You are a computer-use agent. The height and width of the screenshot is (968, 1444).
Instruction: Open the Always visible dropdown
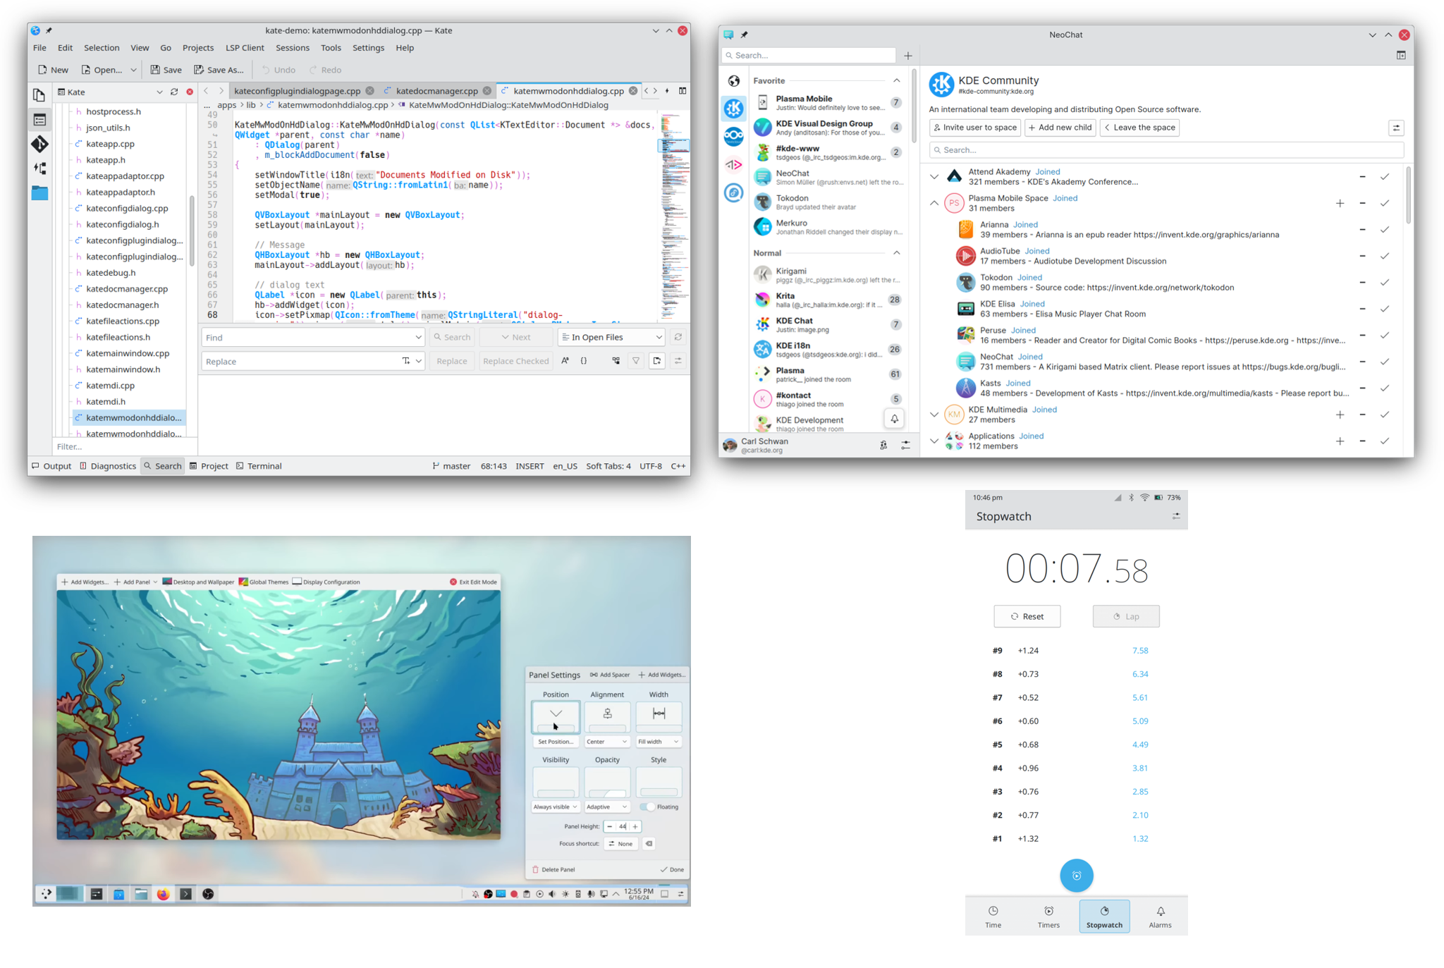(555, 807)
